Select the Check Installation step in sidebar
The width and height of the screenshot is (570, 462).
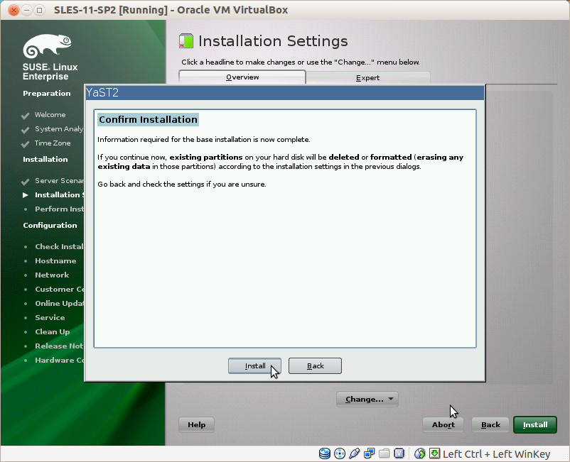pos(59,246)
